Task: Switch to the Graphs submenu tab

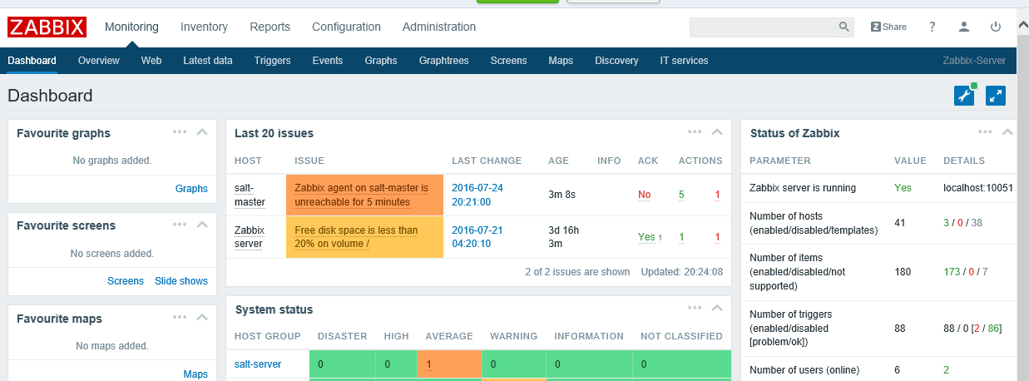Action: pos(381,61)
